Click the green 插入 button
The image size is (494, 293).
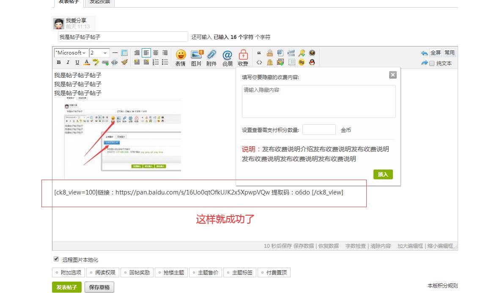(x=383, y=174)
